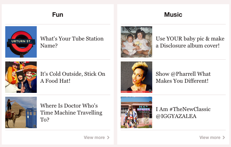Open "I Am #TheNewClassic @IGGYAZALEA" post
Viewport: 231px width, 147px height.
183,112
